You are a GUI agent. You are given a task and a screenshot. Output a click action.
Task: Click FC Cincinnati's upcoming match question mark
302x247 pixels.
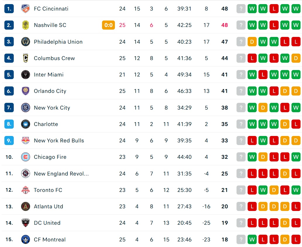point(241,9)
